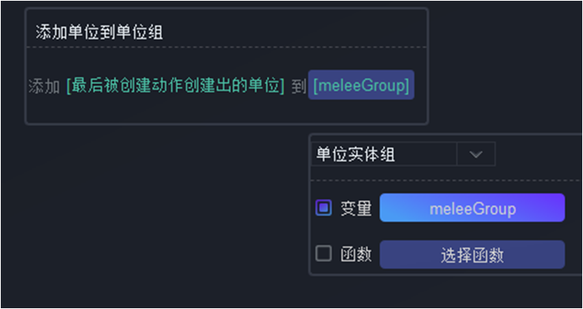Click the 添加 word in the action sentence
Image resolution: width=583 pixels, height=309 pixels.
pos(44,86)
